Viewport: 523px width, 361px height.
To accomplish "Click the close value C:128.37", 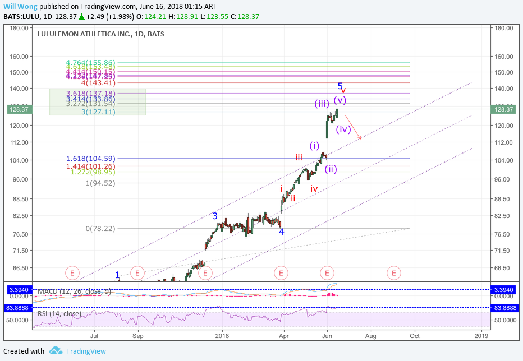I will point(245,17).
